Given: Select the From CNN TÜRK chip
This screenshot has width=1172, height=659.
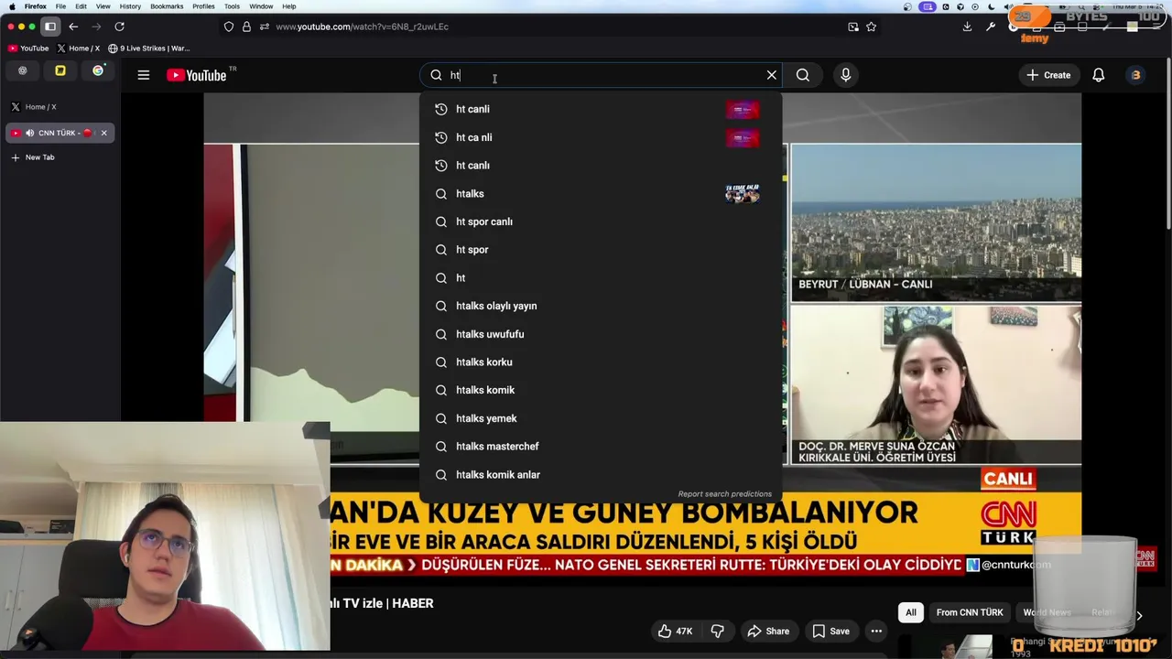Looking at the screenshot, I should tap(970, 612).
